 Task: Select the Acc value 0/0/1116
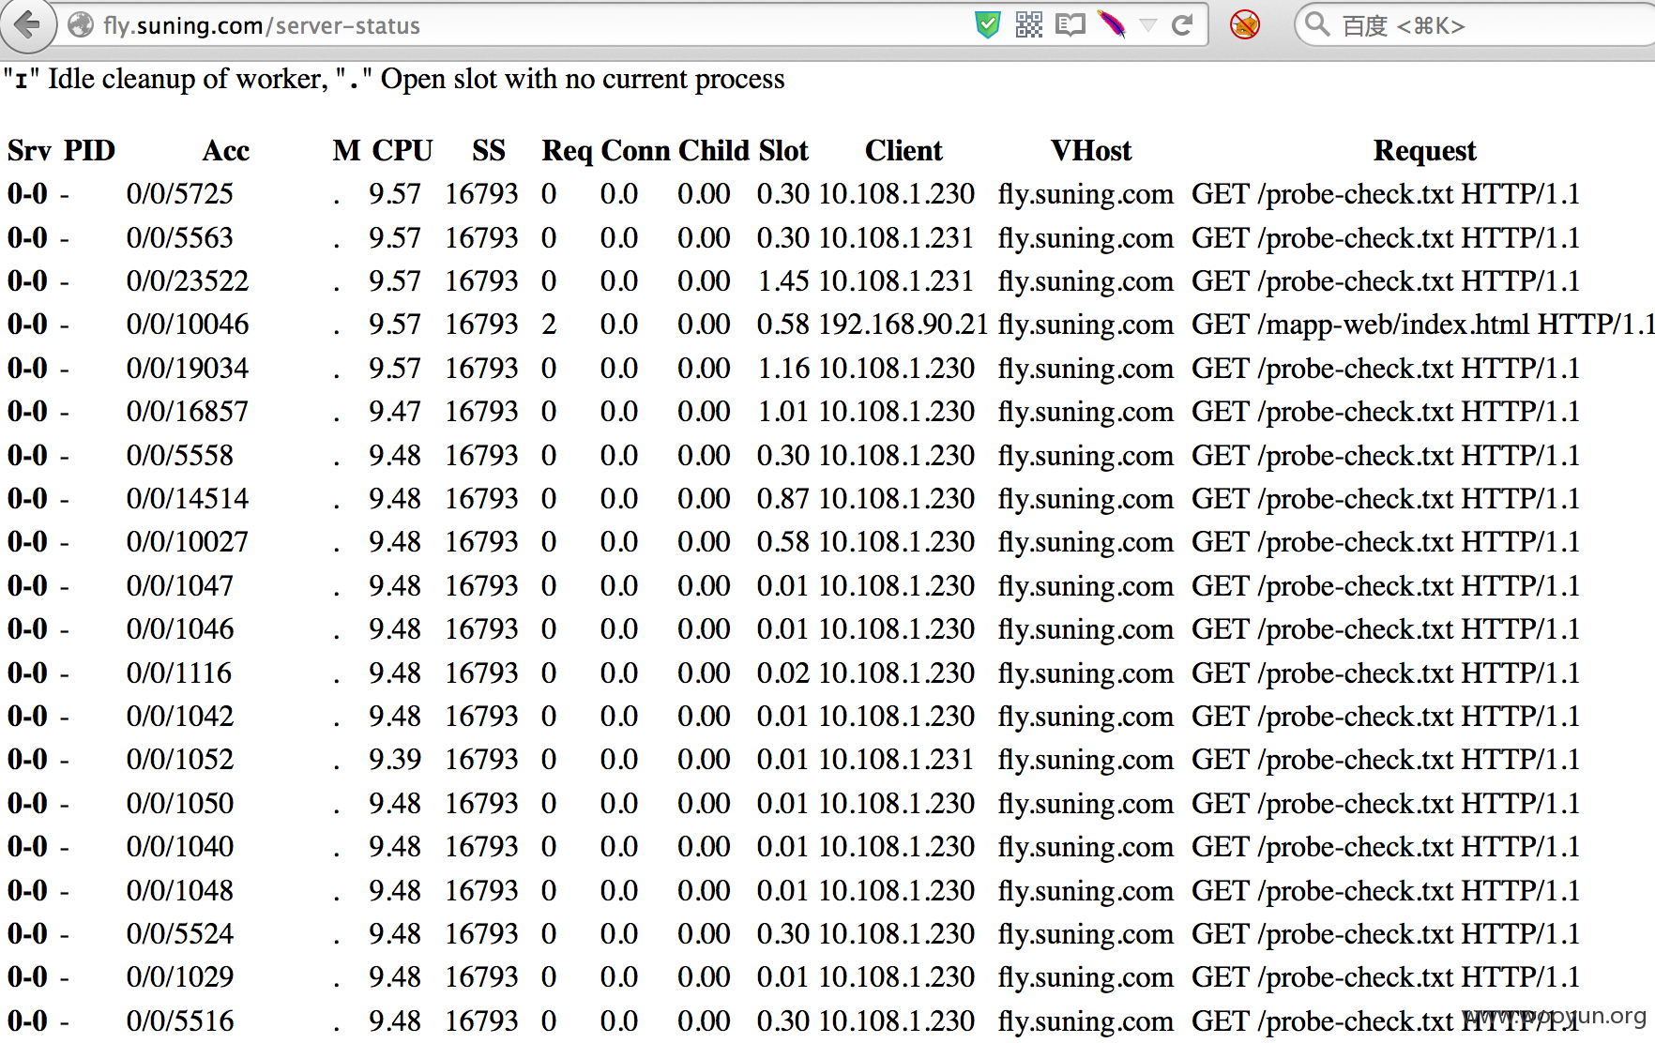click(x=179, y=673)
